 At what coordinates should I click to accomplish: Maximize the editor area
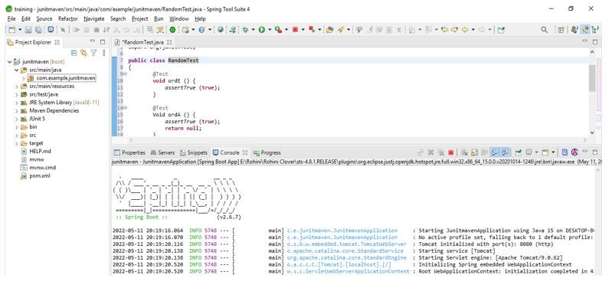coord(595,42)
